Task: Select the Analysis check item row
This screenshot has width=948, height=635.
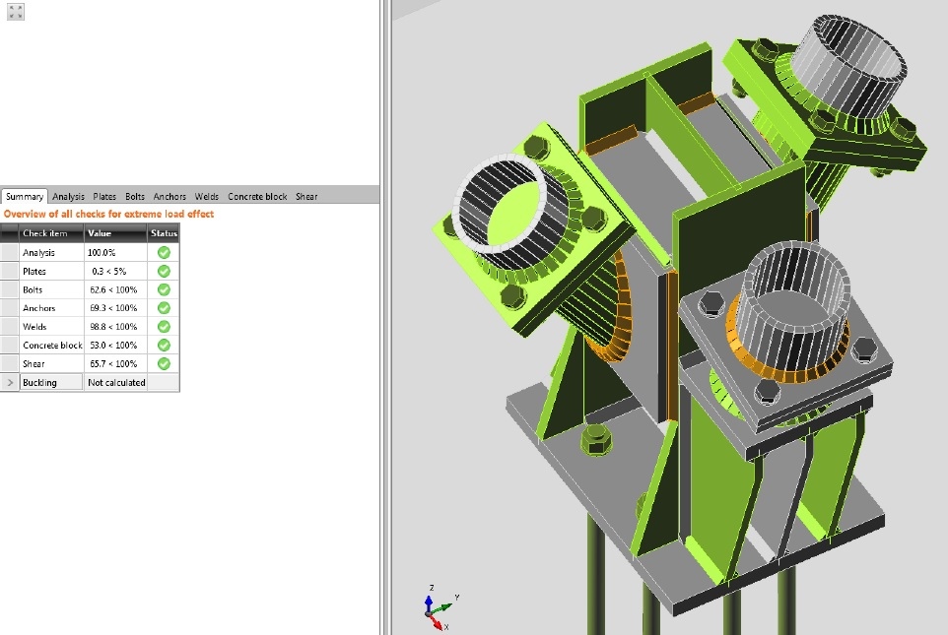Action: click(x=90, y=253)
